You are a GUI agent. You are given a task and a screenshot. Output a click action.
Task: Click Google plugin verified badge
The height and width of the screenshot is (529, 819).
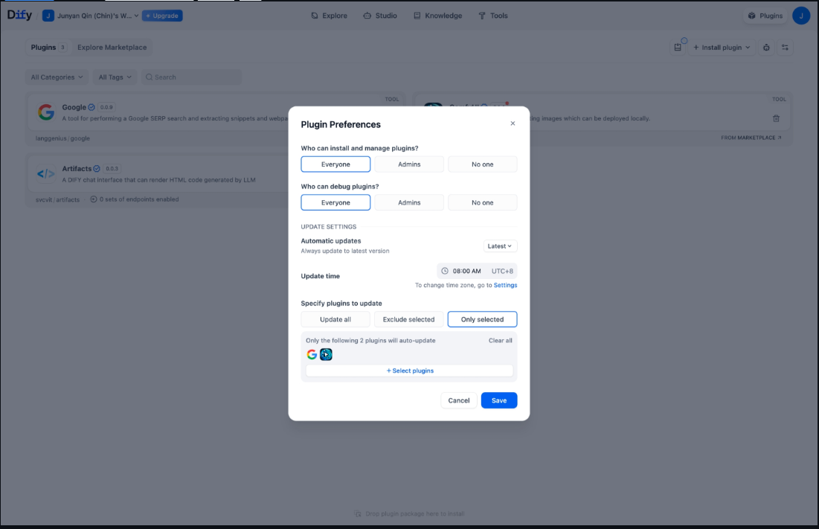pos(91,107)
